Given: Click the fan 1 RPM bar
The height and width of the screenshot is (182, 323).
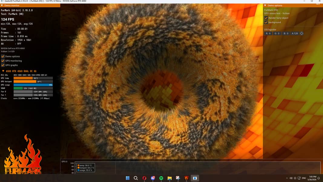Looking at the screenshot, I should click(x=33, y=95).
